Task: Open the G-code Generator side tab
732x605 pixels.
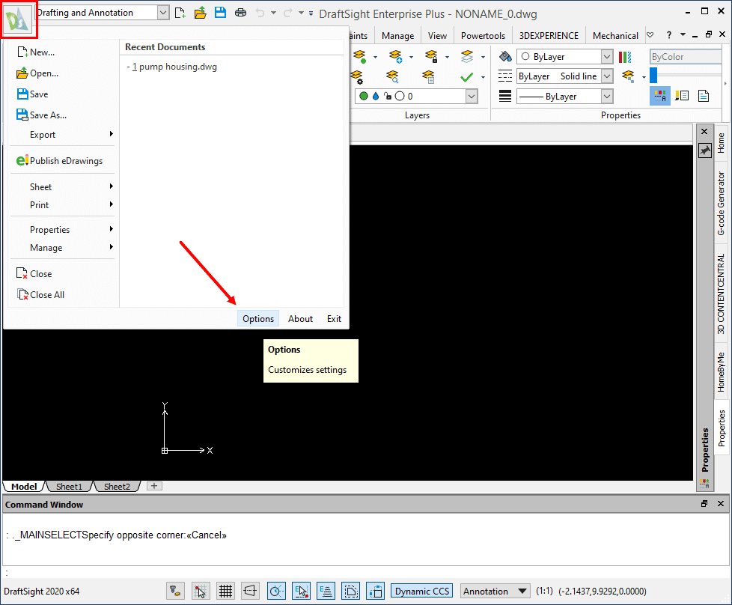Action: point(722,203)
